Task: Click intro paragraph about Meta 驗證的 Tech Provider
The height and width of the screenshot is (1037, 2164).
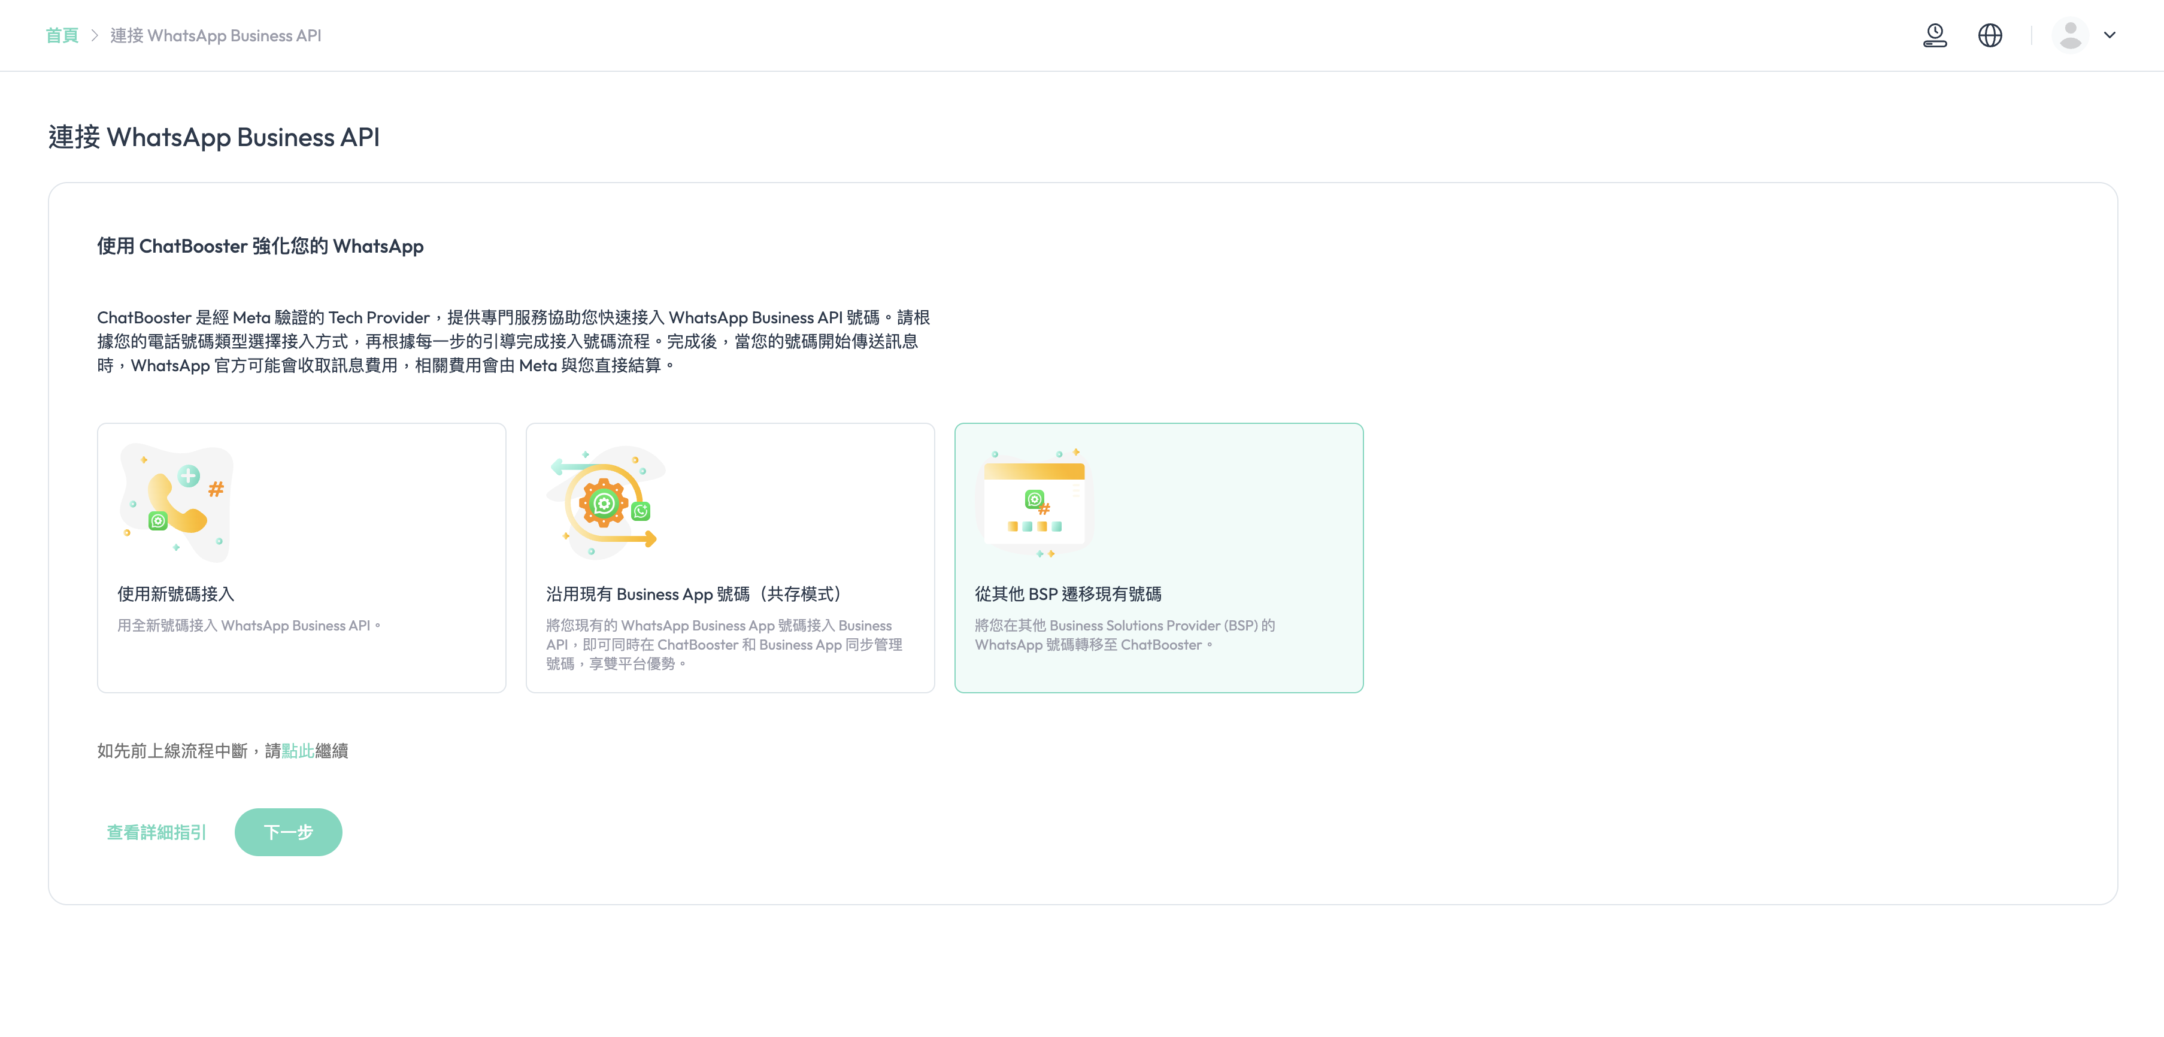Action: pos(513,341)
